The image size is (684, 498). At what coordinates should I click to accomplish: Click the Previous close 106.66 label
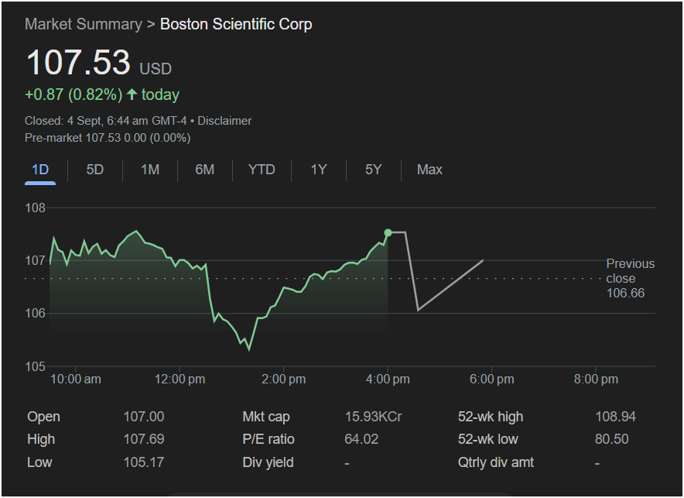click(x=631, y=278)
